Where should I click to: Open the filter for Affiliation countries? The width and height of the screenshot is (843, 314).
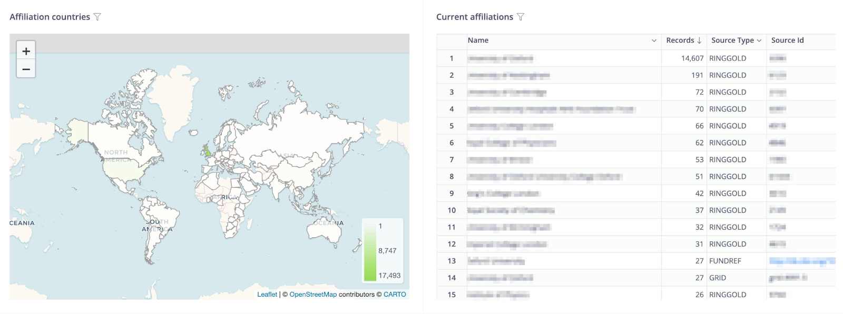(97, 17)
